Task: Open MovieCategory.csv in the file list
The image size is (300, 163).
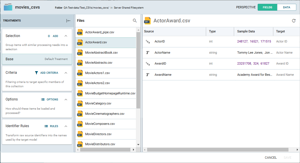Action: coord(98,103)
